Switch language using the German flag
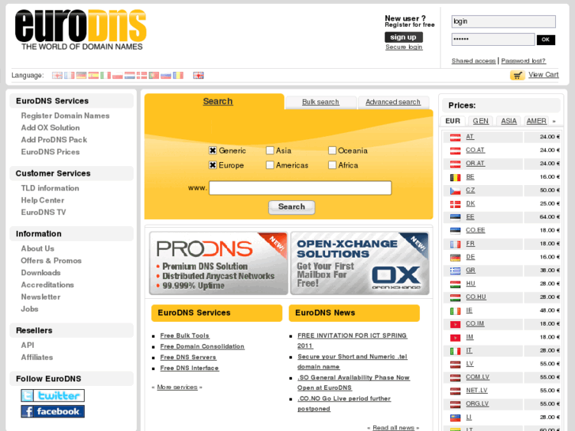 click(81, 76)
